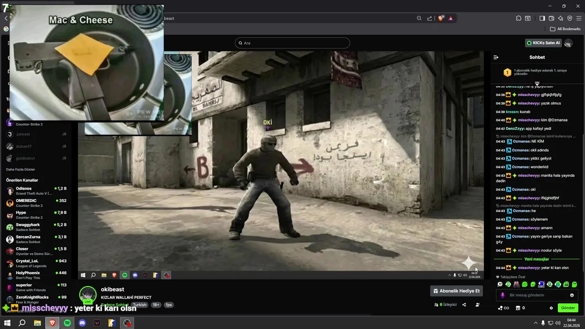This screenshot has height=329, width=585.
Task: Insert the first white ghost emote
Action: [500, 284]
